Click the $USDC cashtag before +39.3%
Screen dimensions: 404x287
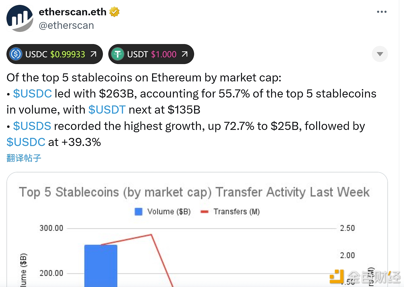click(26, 142)
